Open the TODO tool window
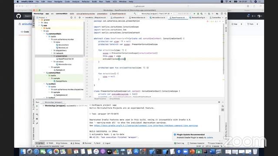 coord(50,143)
